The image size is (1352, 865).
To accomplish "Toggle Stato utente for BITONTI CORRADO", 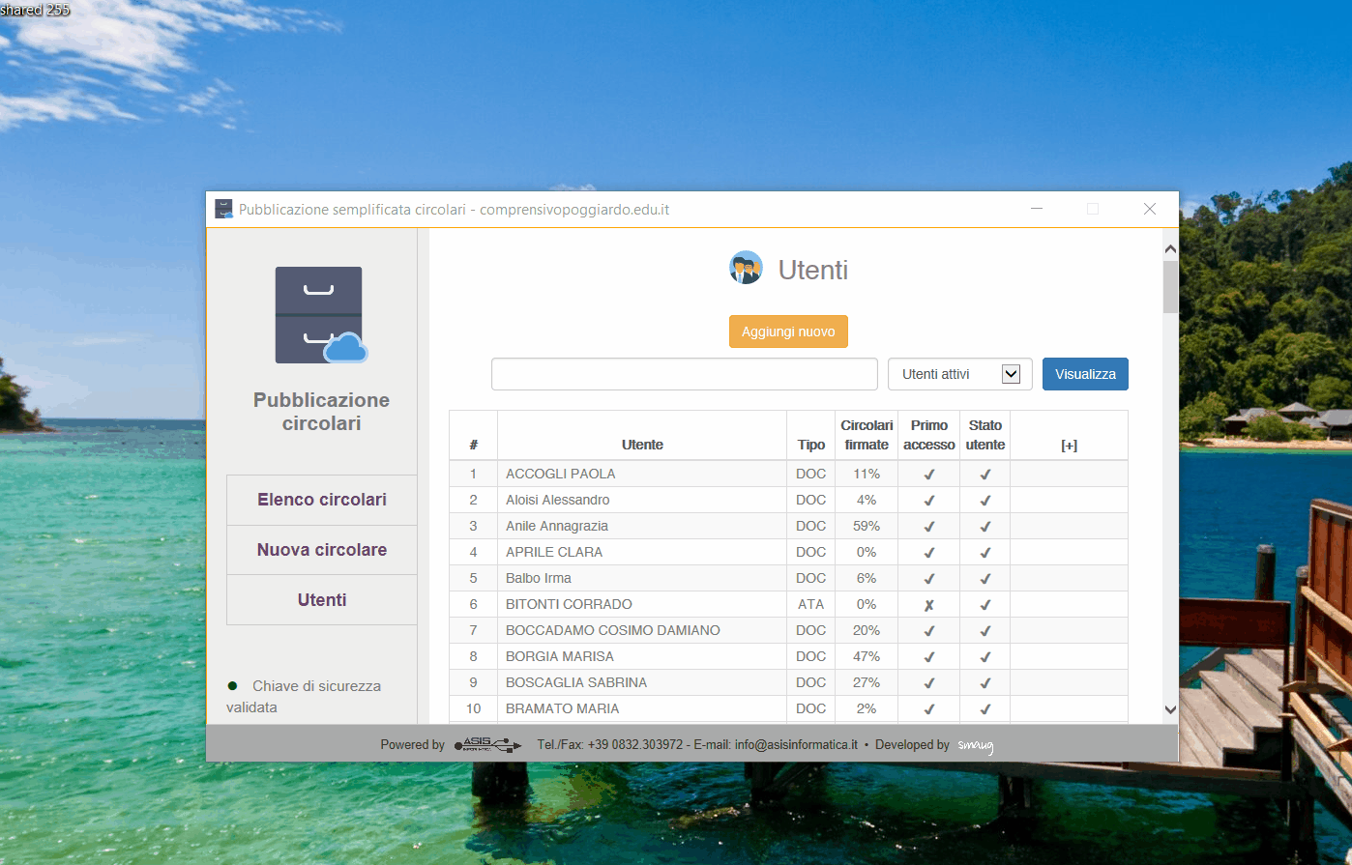I will pyautogui.click(x=985, y=605).
